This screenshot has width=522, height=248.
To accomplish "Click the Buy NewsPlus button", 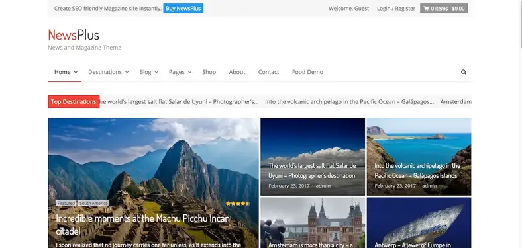I will [183, 9].
